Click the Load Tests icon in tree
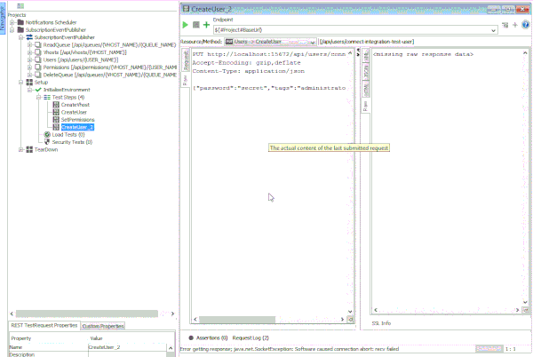The image size is (533, 357). (47, 134)
